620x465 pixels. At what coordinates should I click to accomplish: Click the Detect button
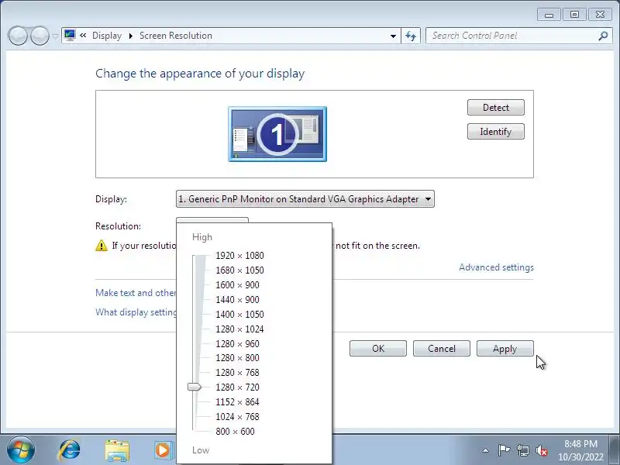pyautogui.click(x=495, y=108)
